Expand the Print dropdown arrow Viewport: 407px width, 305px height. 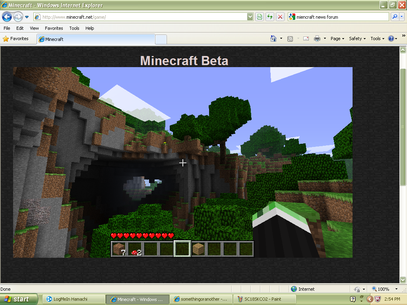pyautogui.click(x=325, y=39)
